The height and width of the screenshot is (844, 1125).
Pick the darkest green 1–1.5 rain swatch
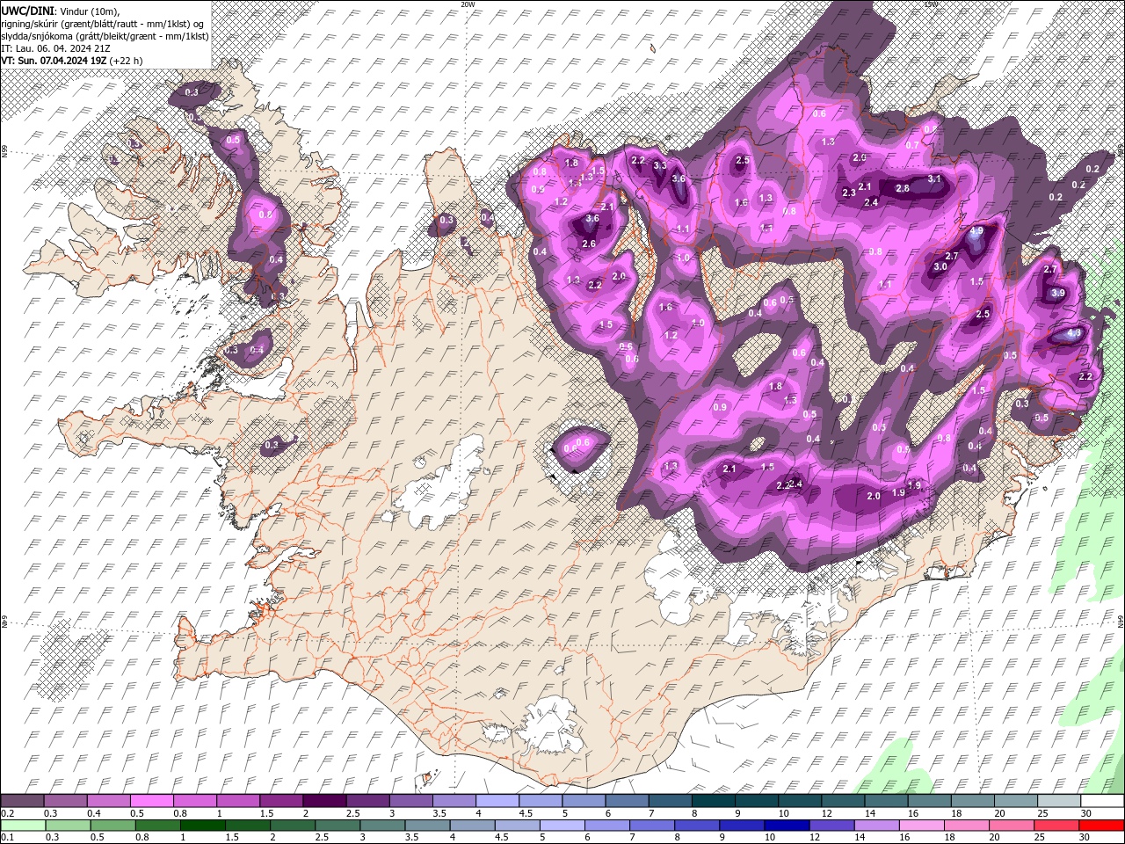click(x=202, y=826)
